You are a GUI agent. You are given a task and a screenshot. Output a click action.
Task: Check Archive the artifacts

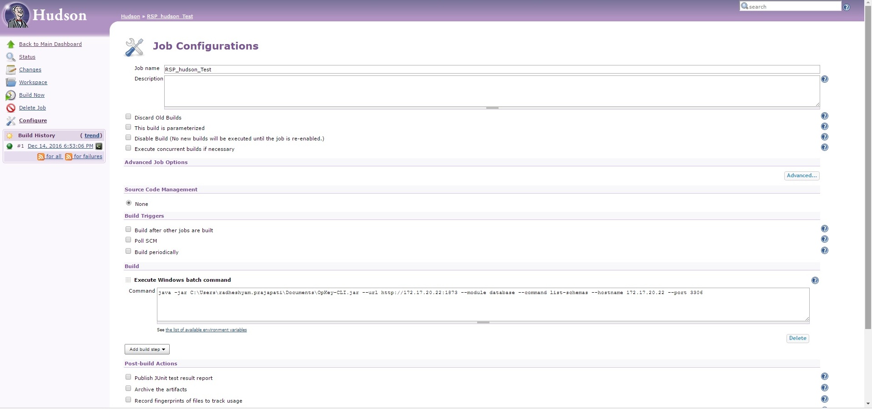tap(128, 389)
